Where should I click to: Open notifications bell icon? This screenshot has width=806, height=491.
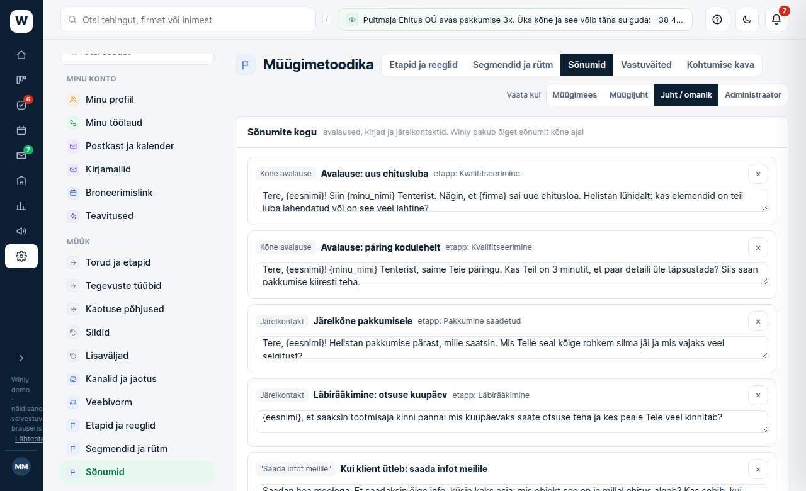[x=776, y=20]
